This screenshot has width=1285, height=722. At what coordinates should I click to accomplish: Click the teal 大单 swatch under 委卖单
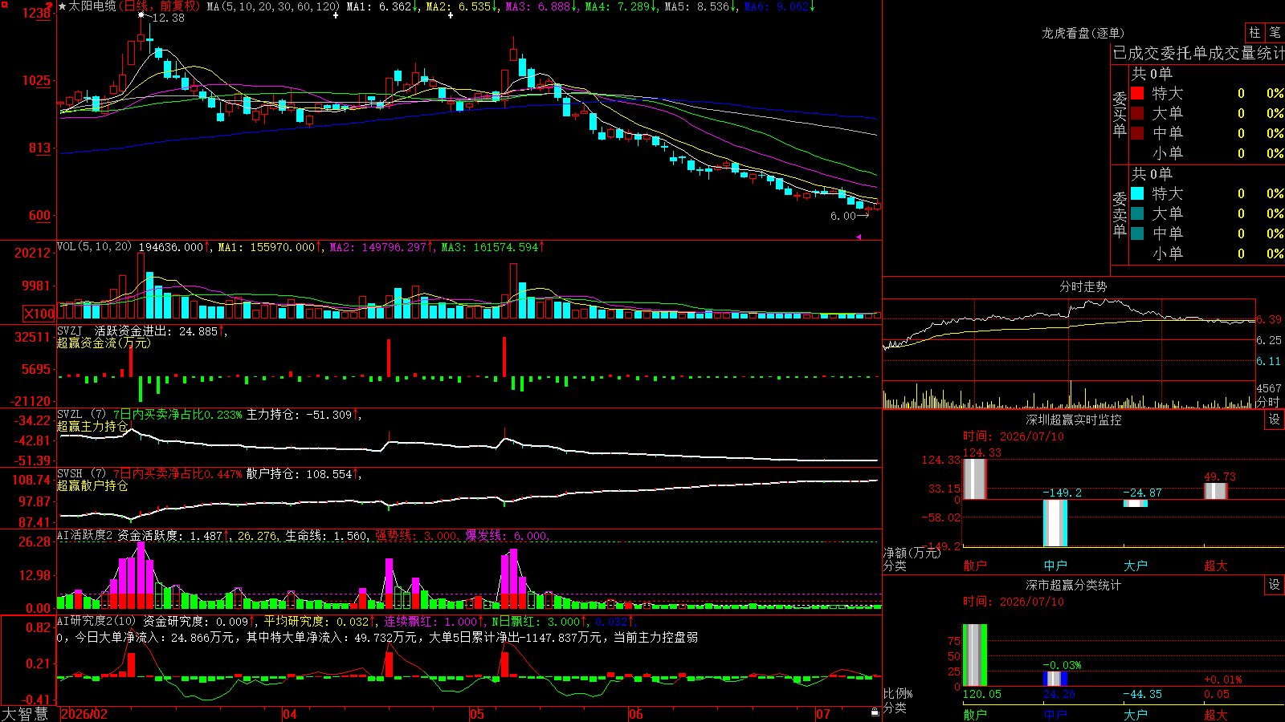pos(1137,213)
